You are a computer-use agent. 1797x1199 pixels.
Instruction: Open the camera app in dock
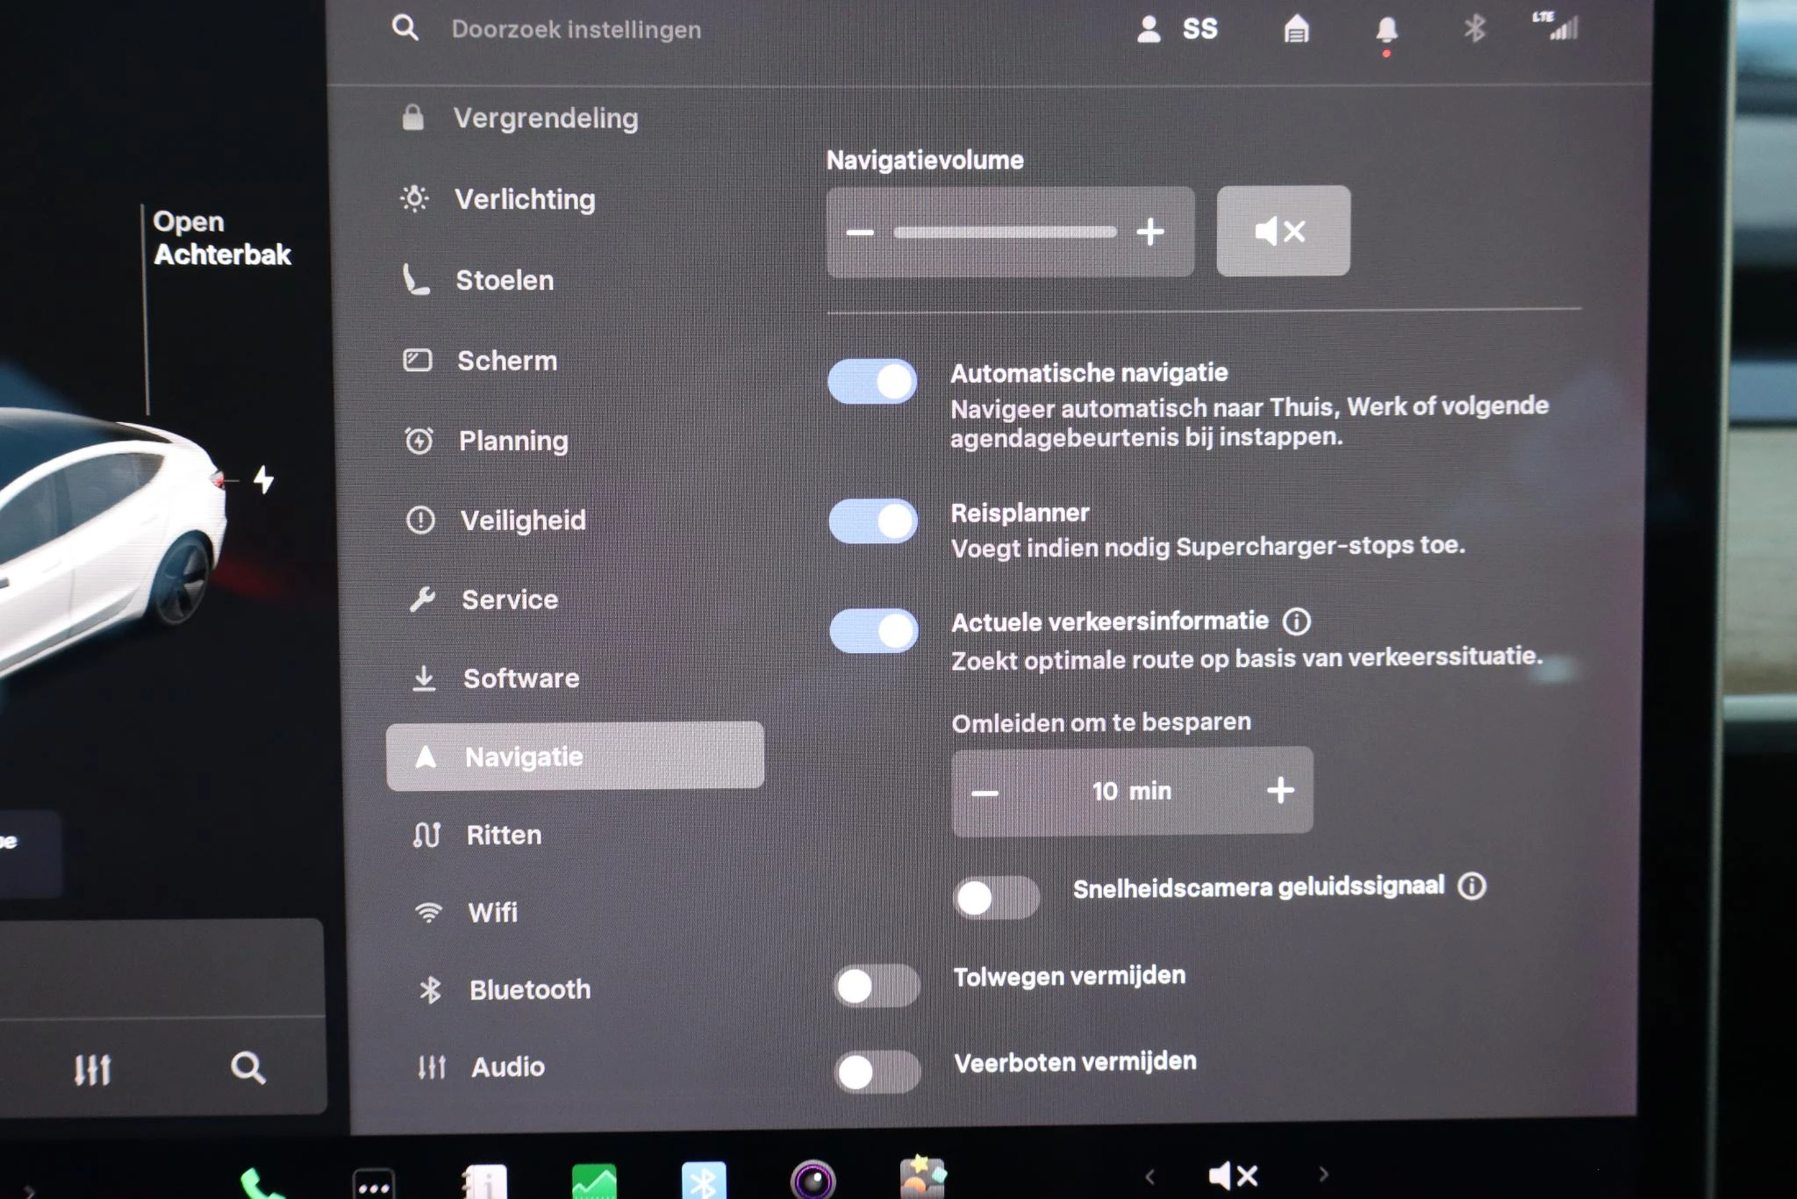(813, 1180)
